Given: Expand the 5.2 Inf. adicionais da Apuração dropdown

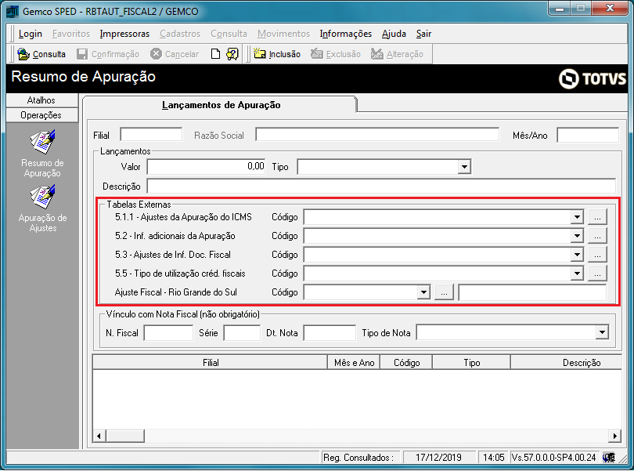Looking at the screenshot, I should pyautogui.click(x=577, y=236).
